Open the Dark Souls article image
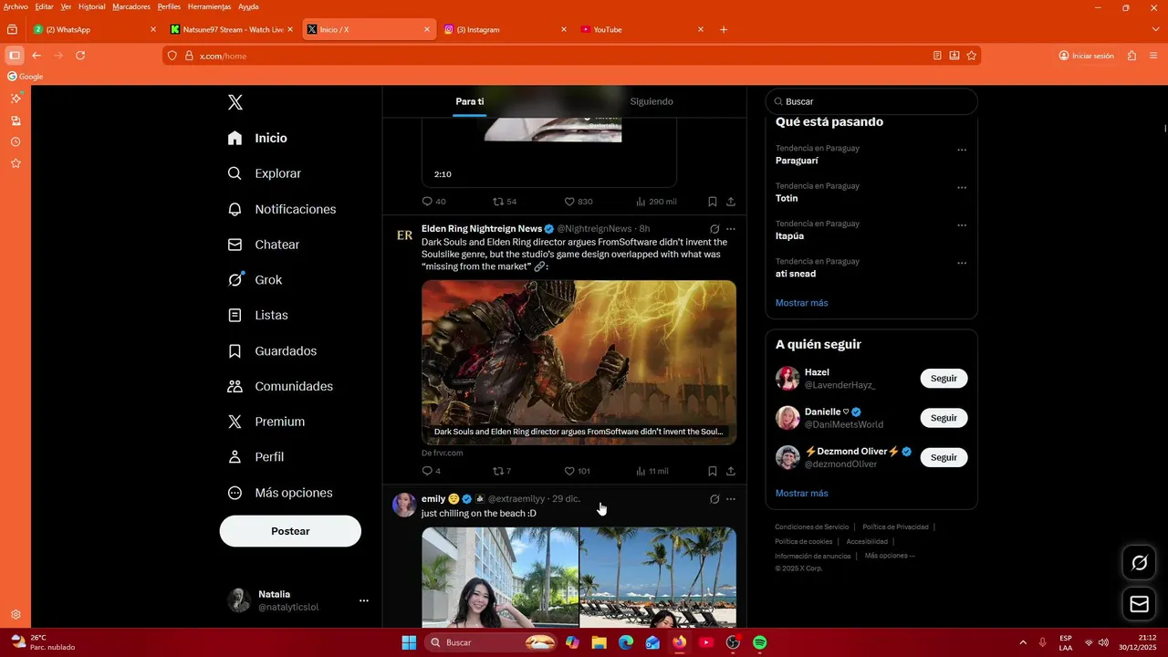Screen dimensions: 1168x657 pos(579,362)
